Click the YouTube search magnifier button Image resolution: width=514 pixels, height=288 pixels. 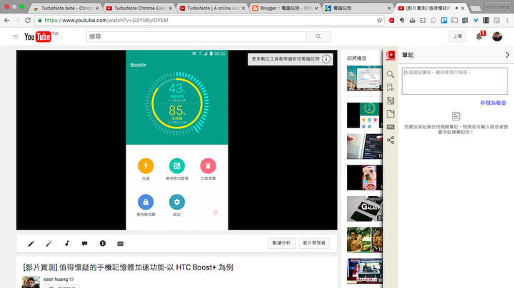tap(318, 36)
